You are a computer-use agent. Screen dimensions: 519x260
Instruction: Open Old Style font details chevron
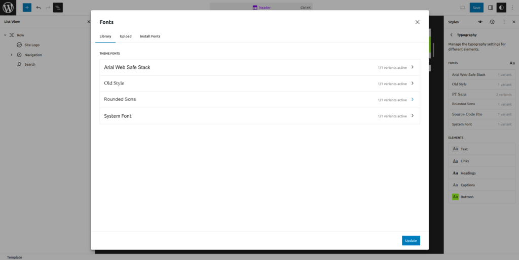pos(413,83)
